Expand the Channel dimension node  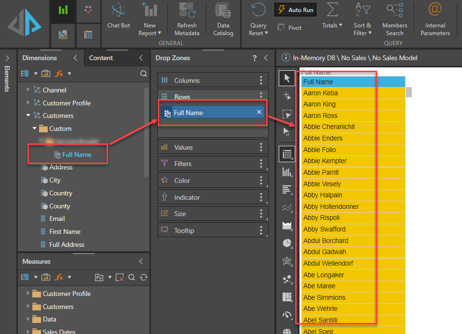tap(28, 90)
